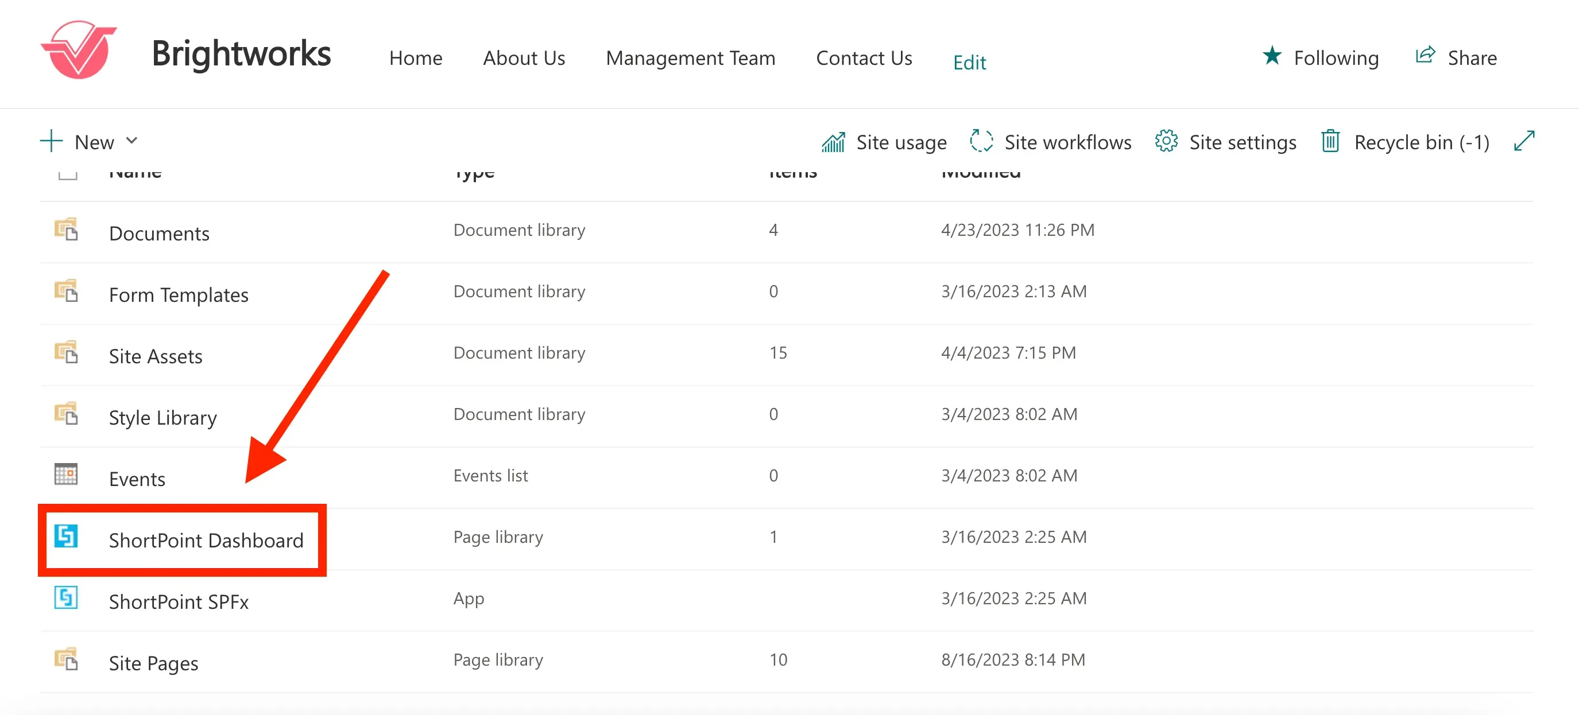The image size is (1579, 715).
Task: Open the Management Team nav item
Action: (x=691, y=57)
